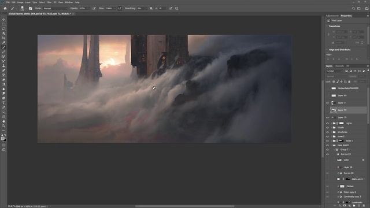Enable airbrush build-up icon

(120, 8)
